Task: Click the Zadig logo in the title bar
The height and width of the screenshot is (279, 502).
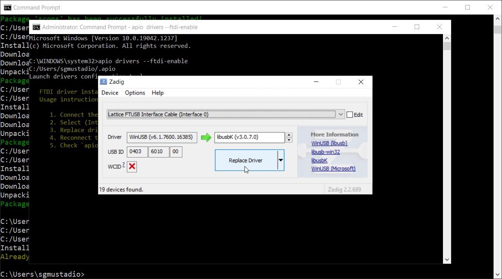Action: pyautogui.click(x=103, y=82)
